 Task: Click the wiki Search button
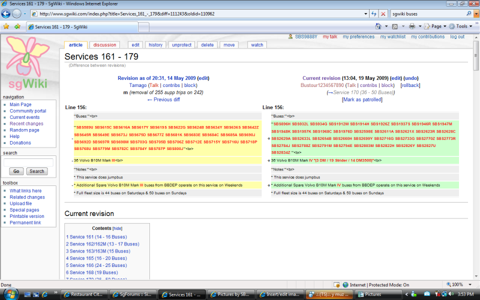[37, 171]
